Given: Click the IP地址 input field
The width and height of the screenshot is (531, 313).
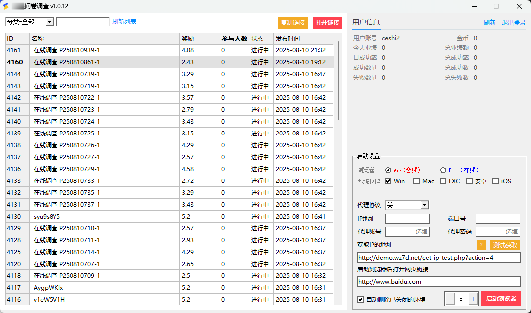Looking at the screenshot, I should tap(408, 219).
